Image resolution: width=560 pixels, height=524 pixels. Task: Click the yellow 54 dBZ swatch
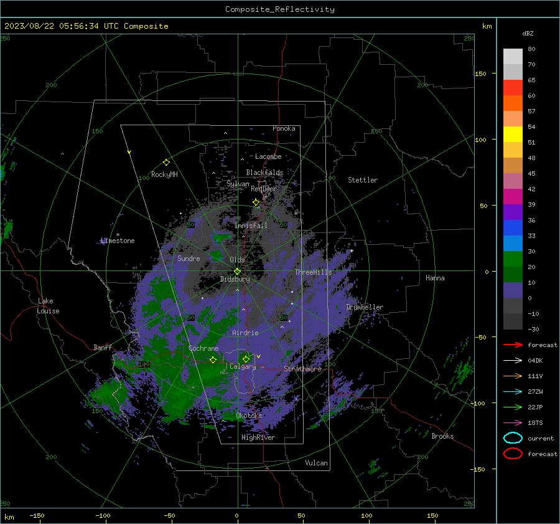click(x=513, y=135)
